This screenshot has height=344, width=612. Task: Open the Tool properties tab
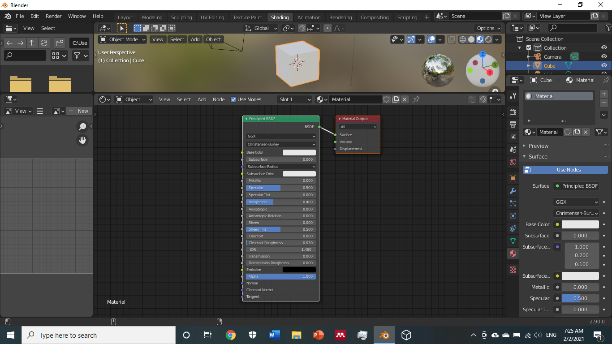tap(513, 96)
